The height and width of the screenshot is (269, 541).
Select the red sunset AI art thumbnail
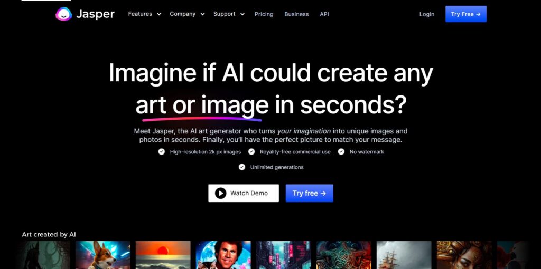tap(163, 255)
